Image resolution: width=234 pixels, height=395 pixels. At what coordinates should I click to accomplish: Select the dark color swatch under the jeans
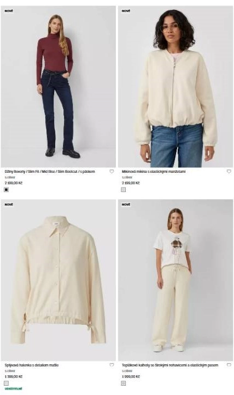pyautogui.click(x=7, y=190)
